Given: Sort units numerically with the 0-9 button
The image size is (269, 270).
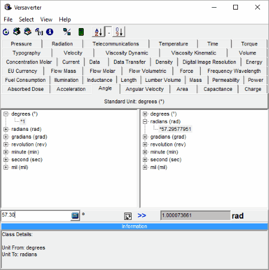Looking at the screenshot, I should [x=119, y=32].
